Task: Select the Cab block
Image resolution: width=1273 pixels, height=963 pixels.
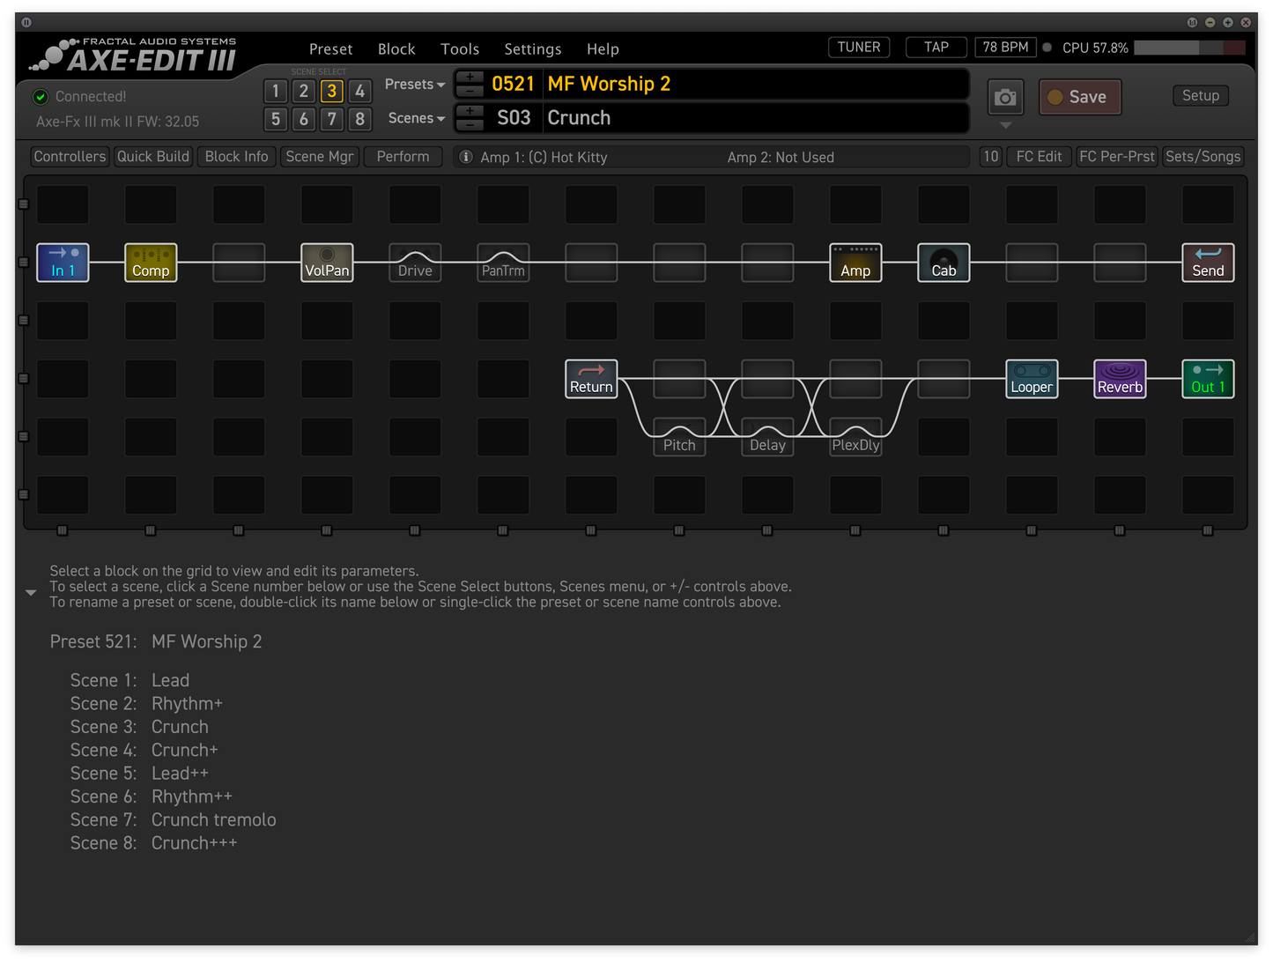Action: [944, 263]
